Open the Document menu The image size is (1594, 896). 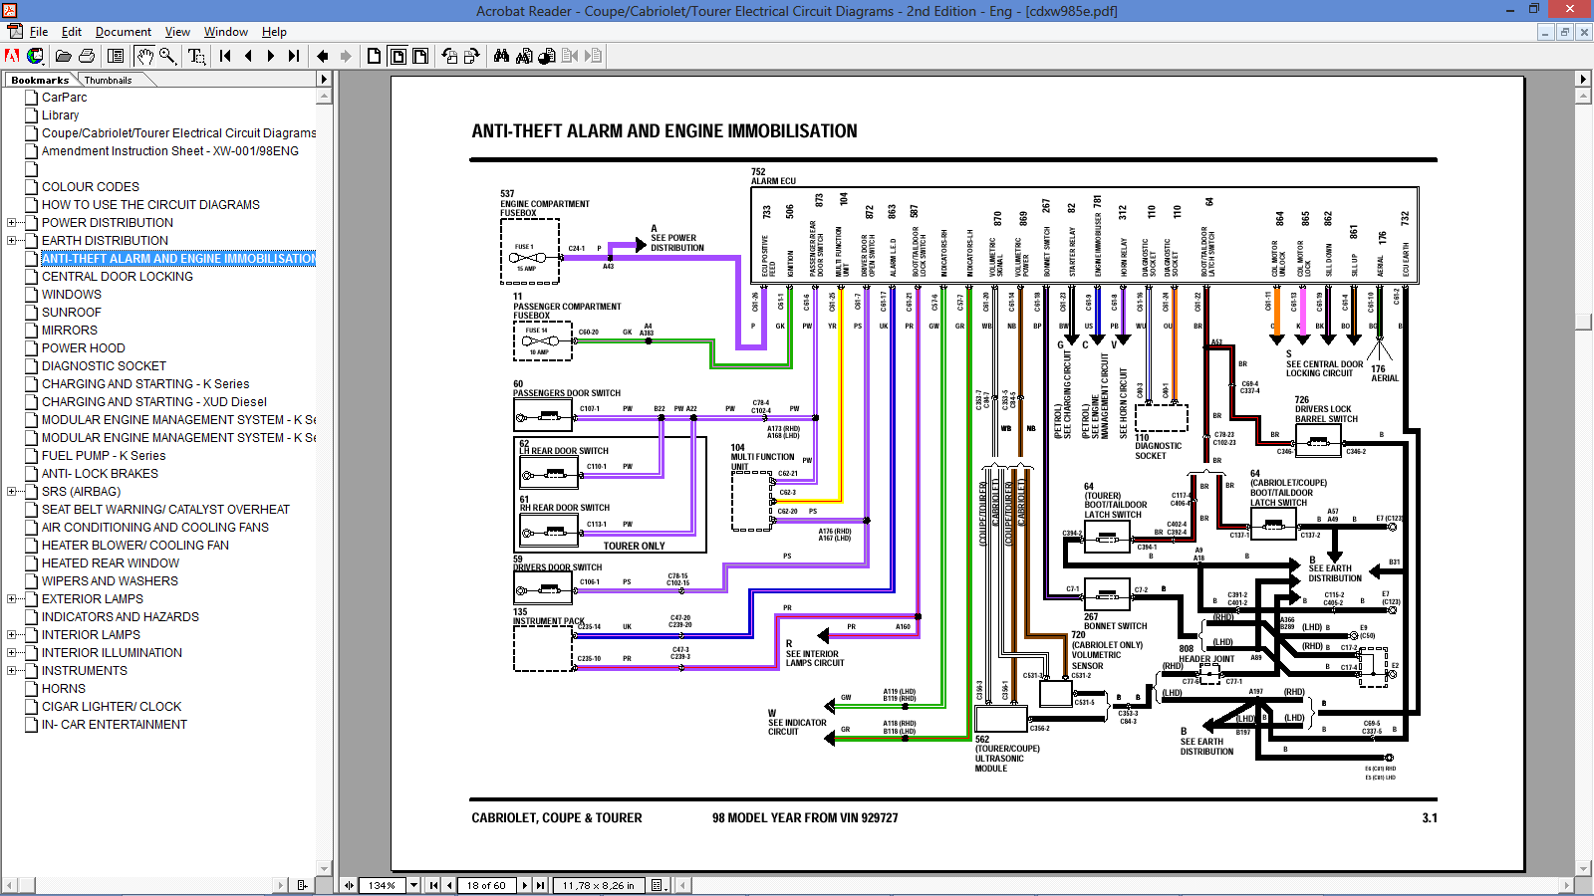[x=123, y=32]
